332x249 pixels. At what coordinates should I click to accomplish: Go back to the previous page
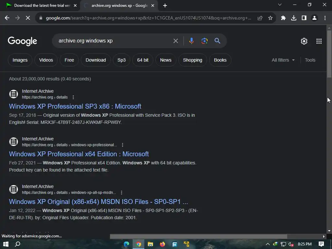[7, 18]
